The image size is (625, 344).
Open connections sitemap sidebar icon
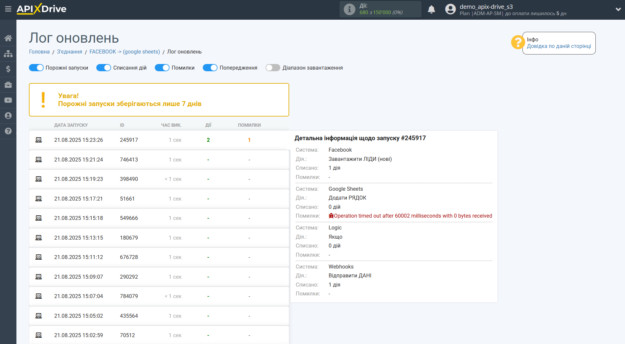(8, 54)
